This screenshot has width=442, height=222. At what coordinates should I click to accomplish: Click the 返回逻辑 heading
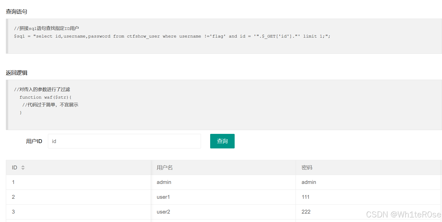pyautogui.click(x=17, y=73)
